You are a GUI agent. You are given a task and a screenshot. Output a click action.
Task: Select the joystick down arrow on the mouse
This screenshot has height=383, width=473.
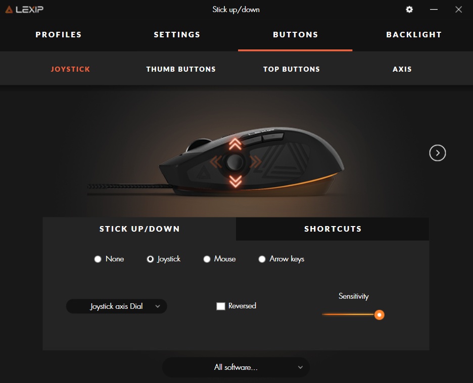(235, 181)
